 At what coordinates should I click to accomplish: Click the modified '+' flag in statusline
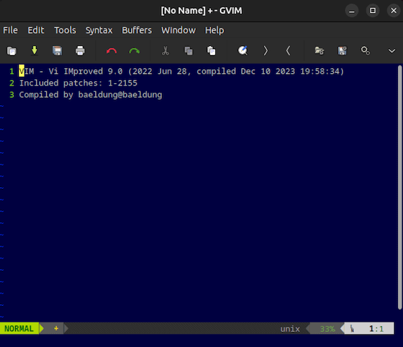56,328
